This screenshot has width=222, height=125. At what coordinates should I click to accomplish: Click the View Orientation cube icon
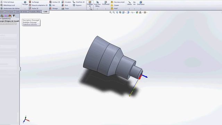click(x=123, y=12)
